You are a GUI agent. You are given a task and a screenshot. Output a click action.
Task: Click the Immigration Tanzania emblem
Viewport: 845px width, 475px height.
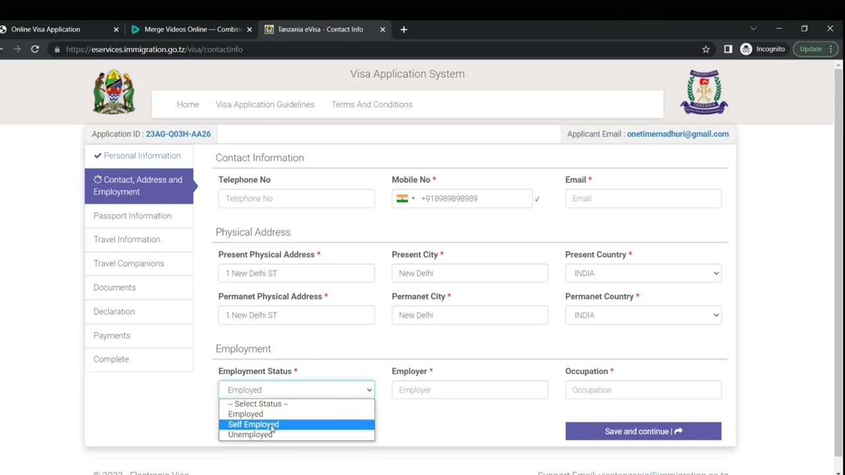(704, 92)
